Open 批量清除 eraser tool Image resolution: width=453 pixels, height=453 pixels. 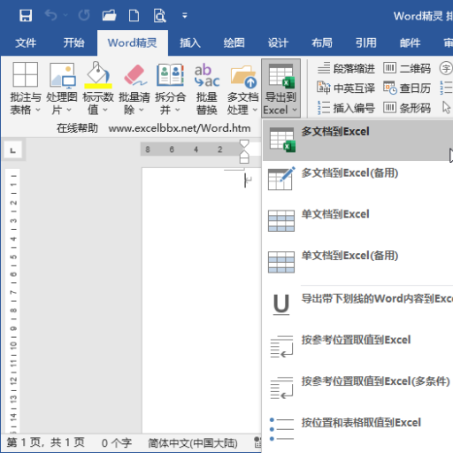click(134, 88)
